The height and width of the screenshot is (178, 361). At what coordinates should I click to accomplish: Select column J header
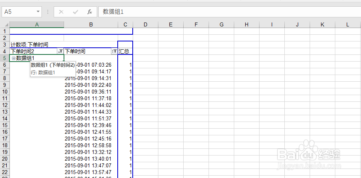coord(297,24)
